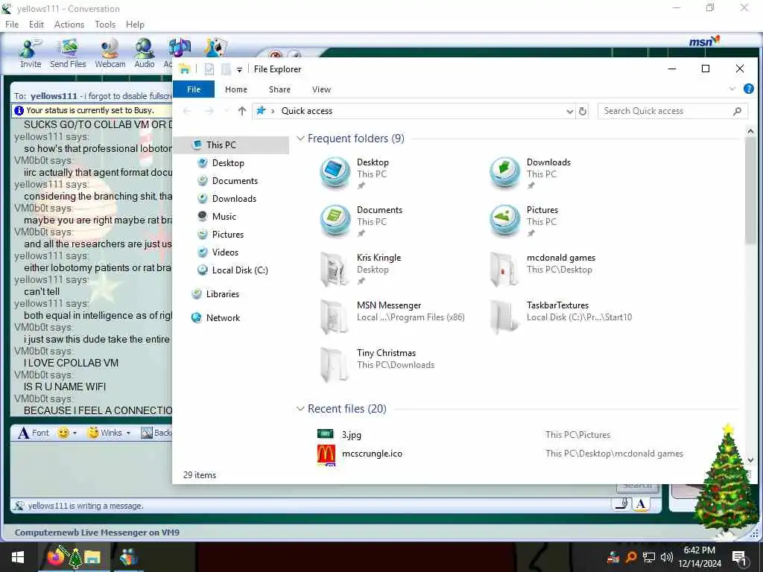Image resolution: width=763 pixels, height=572 pixels.
Task: Open the emoticon dropdown arrow
Action: (75, 433)
